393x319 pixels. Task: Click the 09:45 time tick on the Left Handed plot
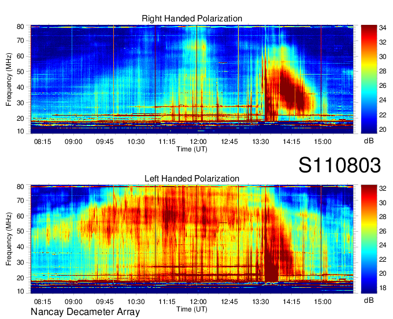click(105, 302)
